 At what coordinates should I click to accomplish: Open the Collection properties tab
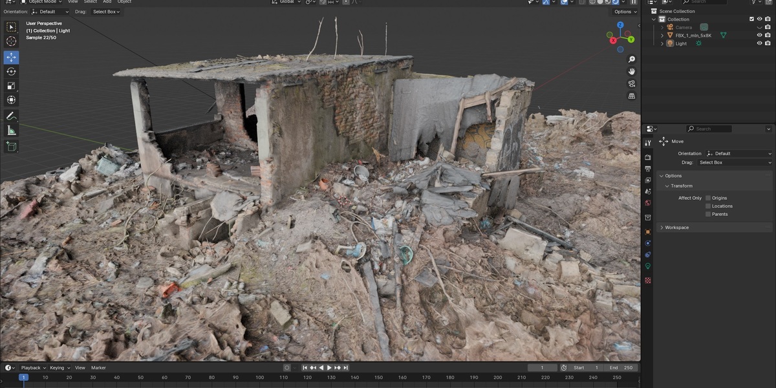[648, 217]
